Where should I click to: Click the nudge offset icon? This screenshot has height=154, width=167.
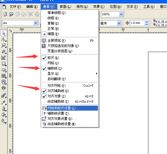click(x=127, y=23)
